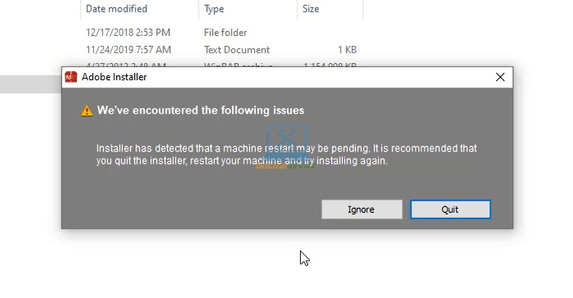The height and width of the screenshot is (298, 573).
Task: Click the Ignore button
Action: pos(362,210)
